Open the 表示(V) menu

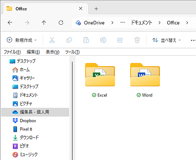[x=52, y=52]
